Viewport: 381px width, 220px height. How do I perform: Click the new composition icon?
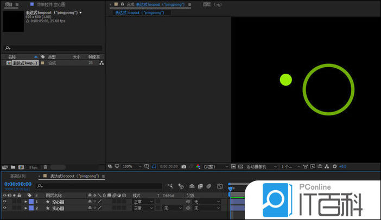(x=21, y=167)
